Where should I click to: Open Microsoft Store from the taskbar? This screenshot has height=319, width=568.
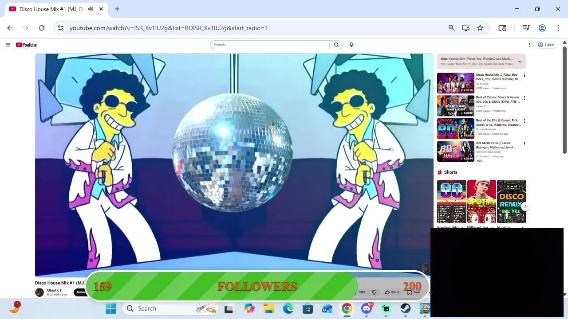coord(308,309)
